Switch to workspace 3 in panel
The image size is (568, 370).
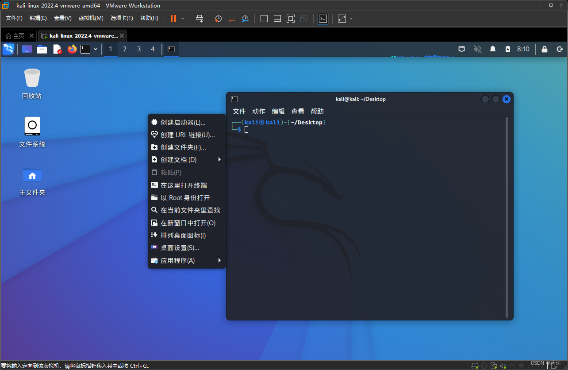(138, 49)
